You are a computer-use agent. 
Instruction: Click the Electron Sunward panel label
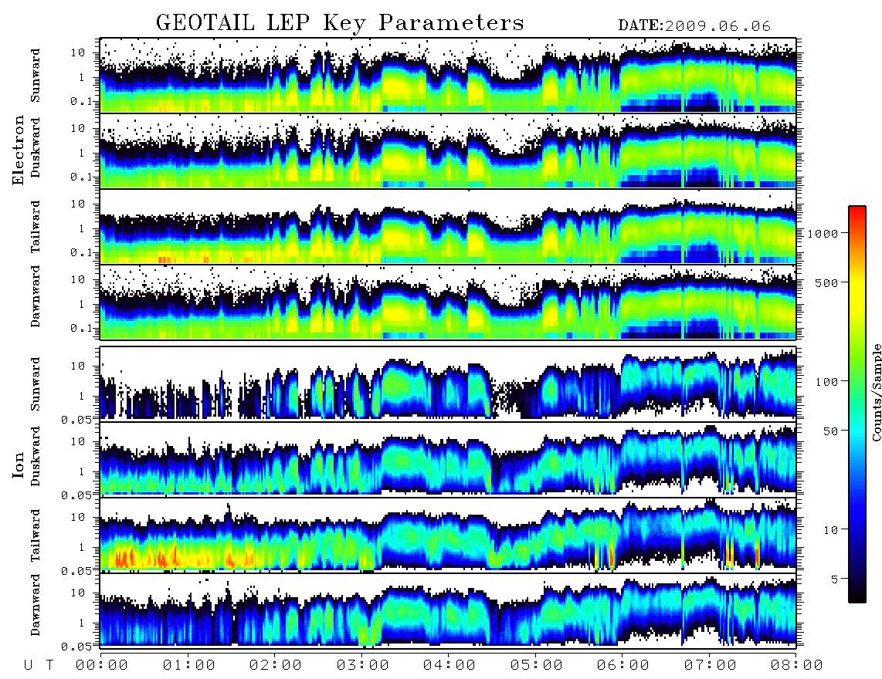(x=36, y=76)
